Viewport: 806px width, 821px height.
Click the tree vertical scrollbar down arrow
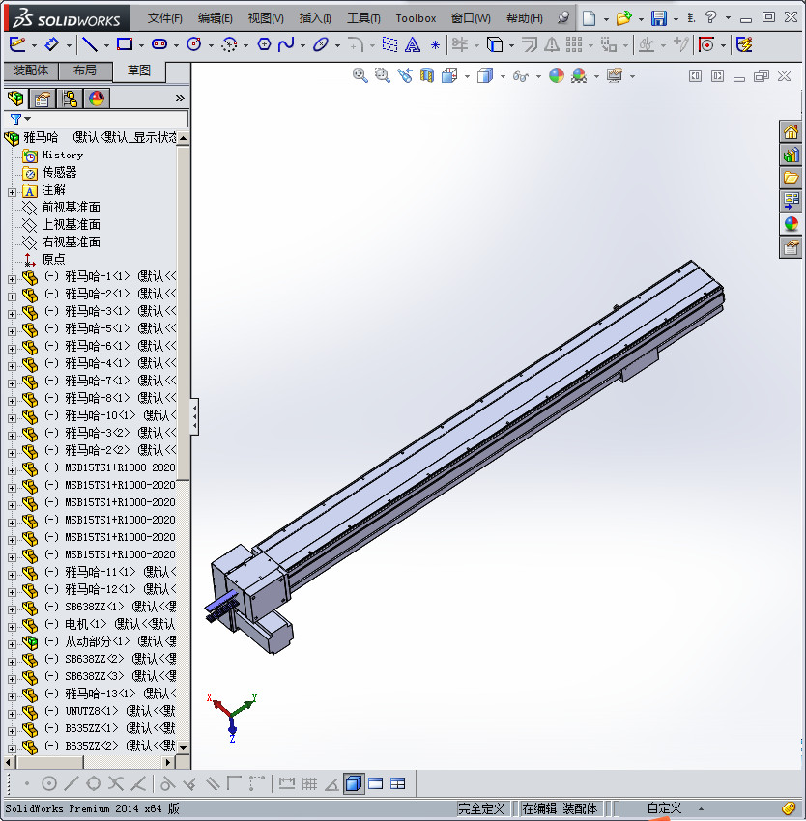tap(183, 748)
